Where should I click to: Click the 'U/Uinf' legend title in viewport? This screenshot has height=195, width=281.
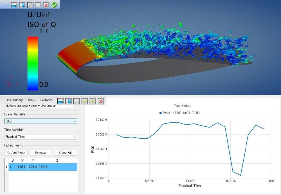click(x=39, y=15)
